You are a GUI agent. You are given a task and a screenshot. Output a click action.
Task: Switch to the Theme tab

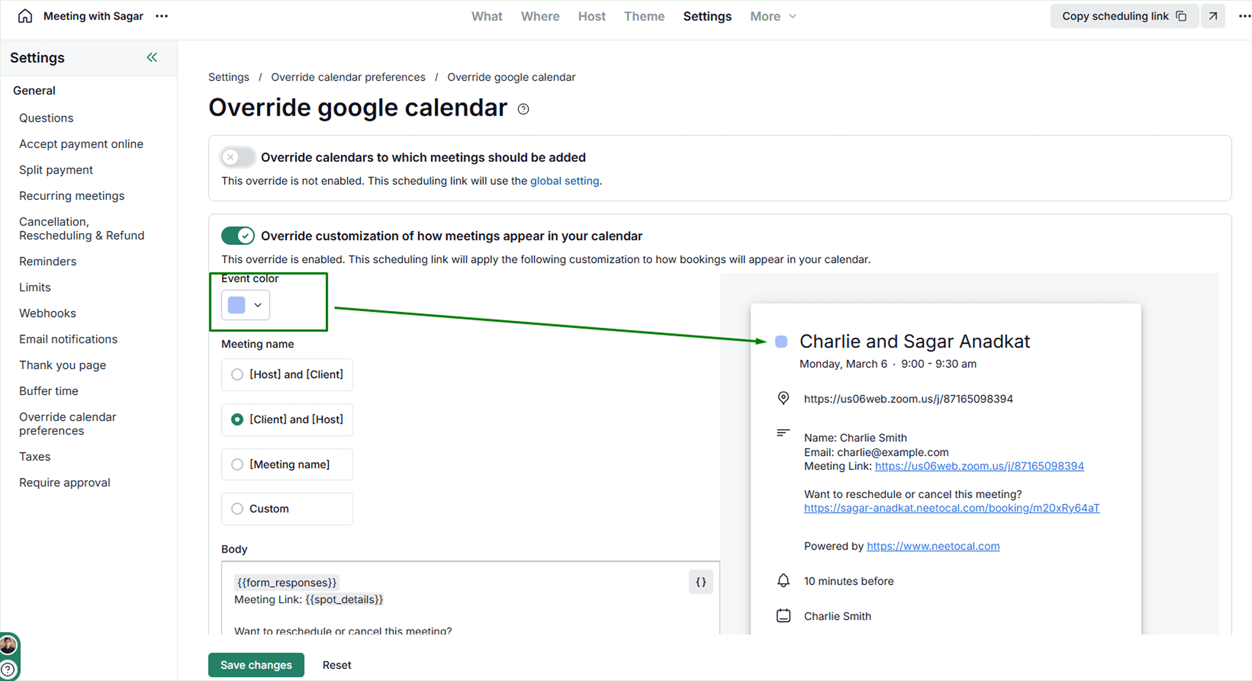(x=644, y=16)
